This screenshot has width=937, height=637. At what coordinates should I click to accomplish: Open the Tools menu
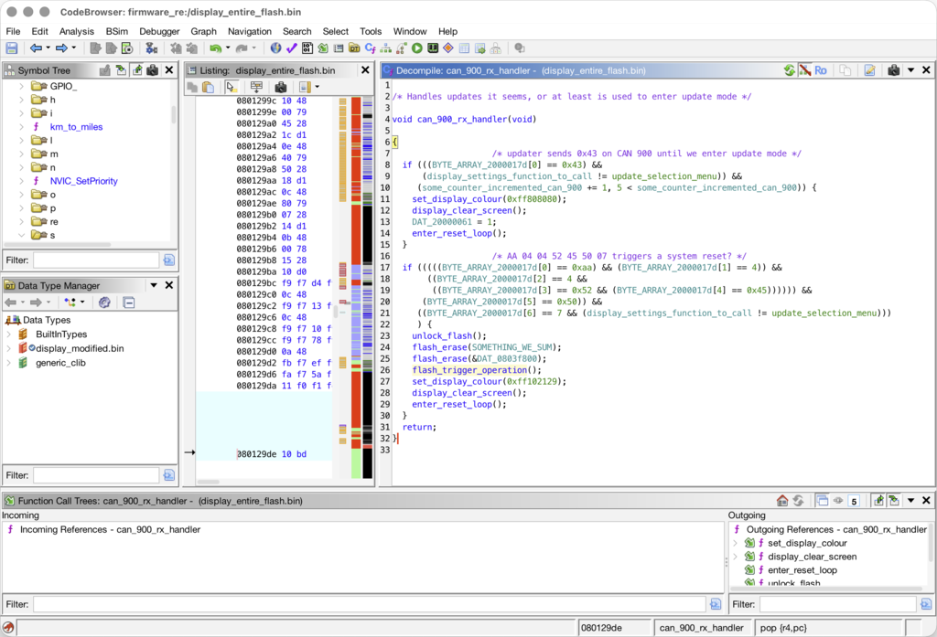[371, 32]
